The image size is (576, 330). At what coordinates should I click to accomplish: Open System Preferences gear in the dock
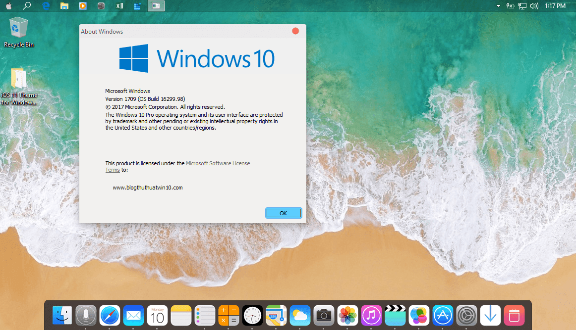tap(466, 315)
